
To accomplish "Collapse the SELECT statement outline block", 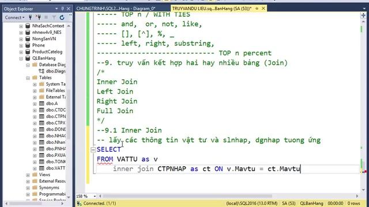I will click(x=93, y=149).
